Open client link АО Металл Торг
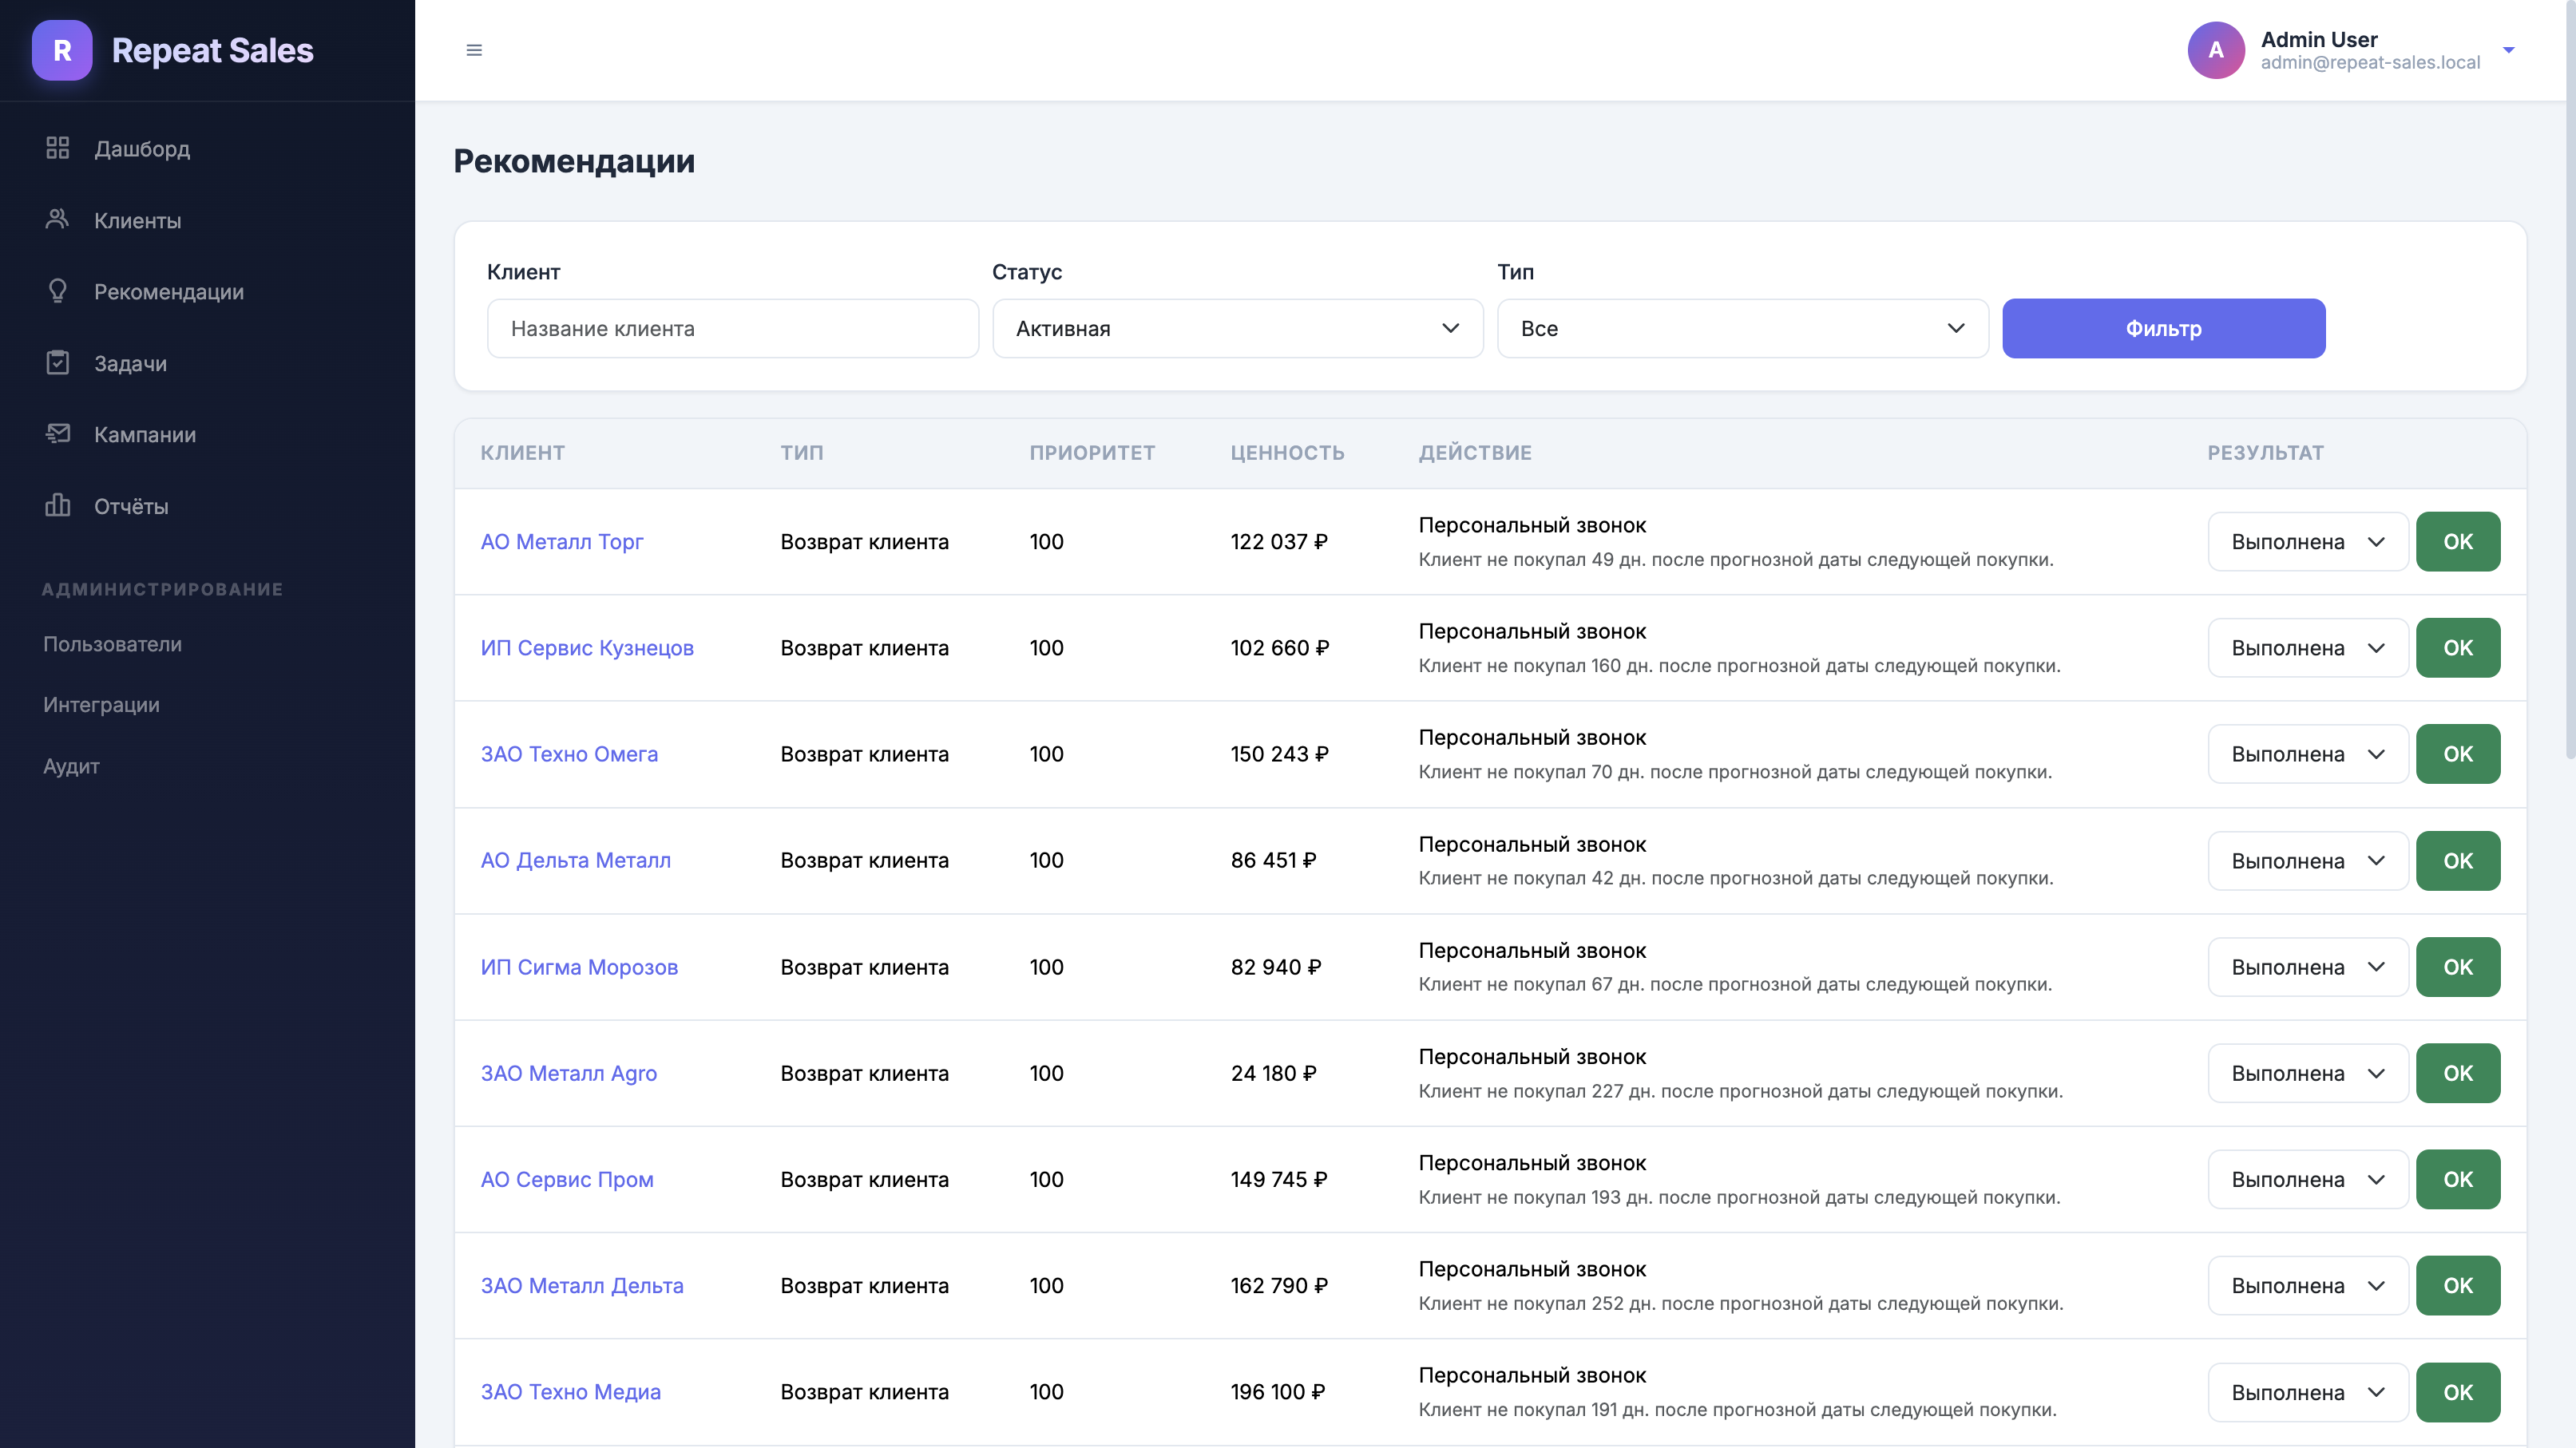This screenshot has height=1448, width=2576. tap(562, 542)
